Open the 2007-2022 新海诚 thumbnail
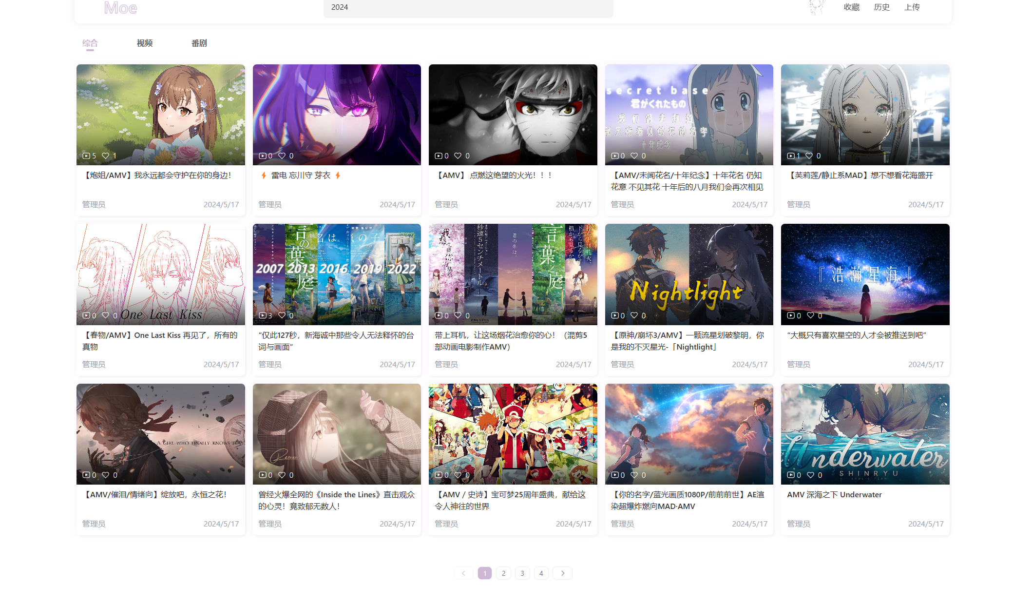This screenshot has width=1032, height=606. 337,274
